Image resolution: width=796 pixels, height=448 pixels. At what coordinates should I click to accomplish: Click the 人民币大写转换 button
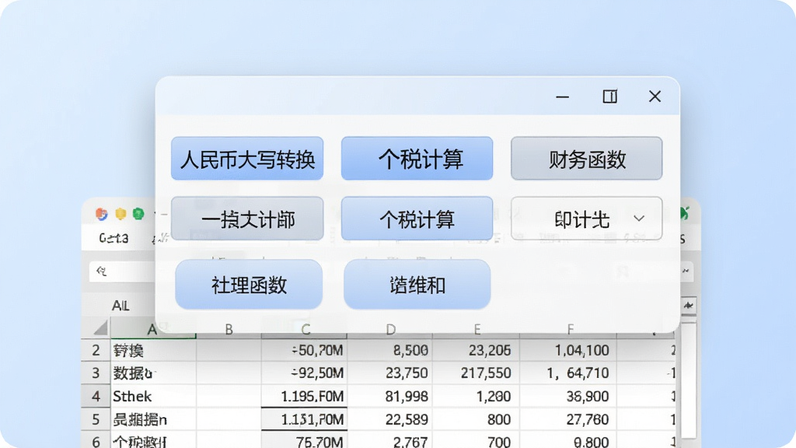tap(247, 159)
